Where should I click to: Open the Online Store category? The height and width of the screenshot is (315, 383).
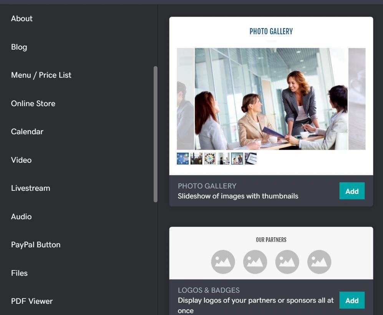[33, 103]
